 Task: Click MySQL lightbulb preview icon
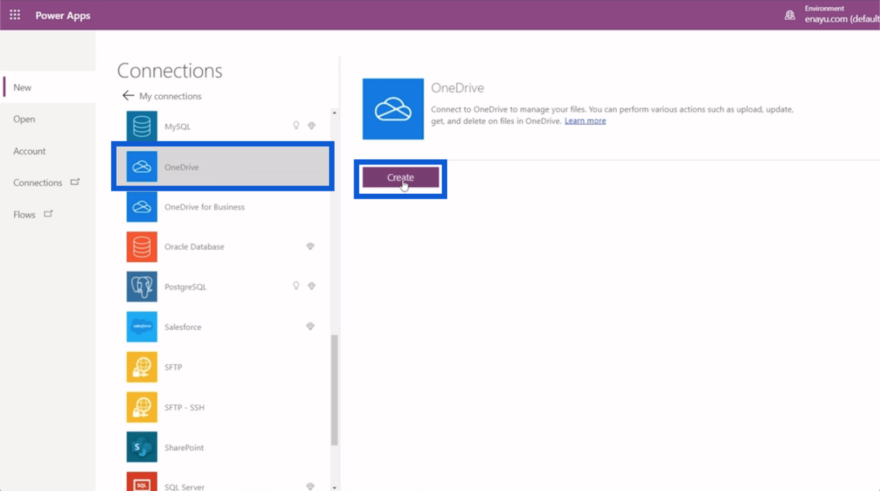296,126
